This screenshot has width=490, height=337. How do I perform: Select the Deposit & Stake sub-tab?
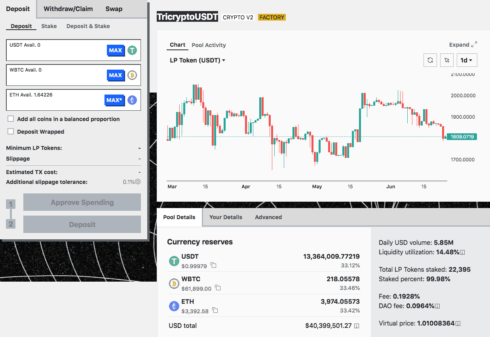(x=88, y=26)
